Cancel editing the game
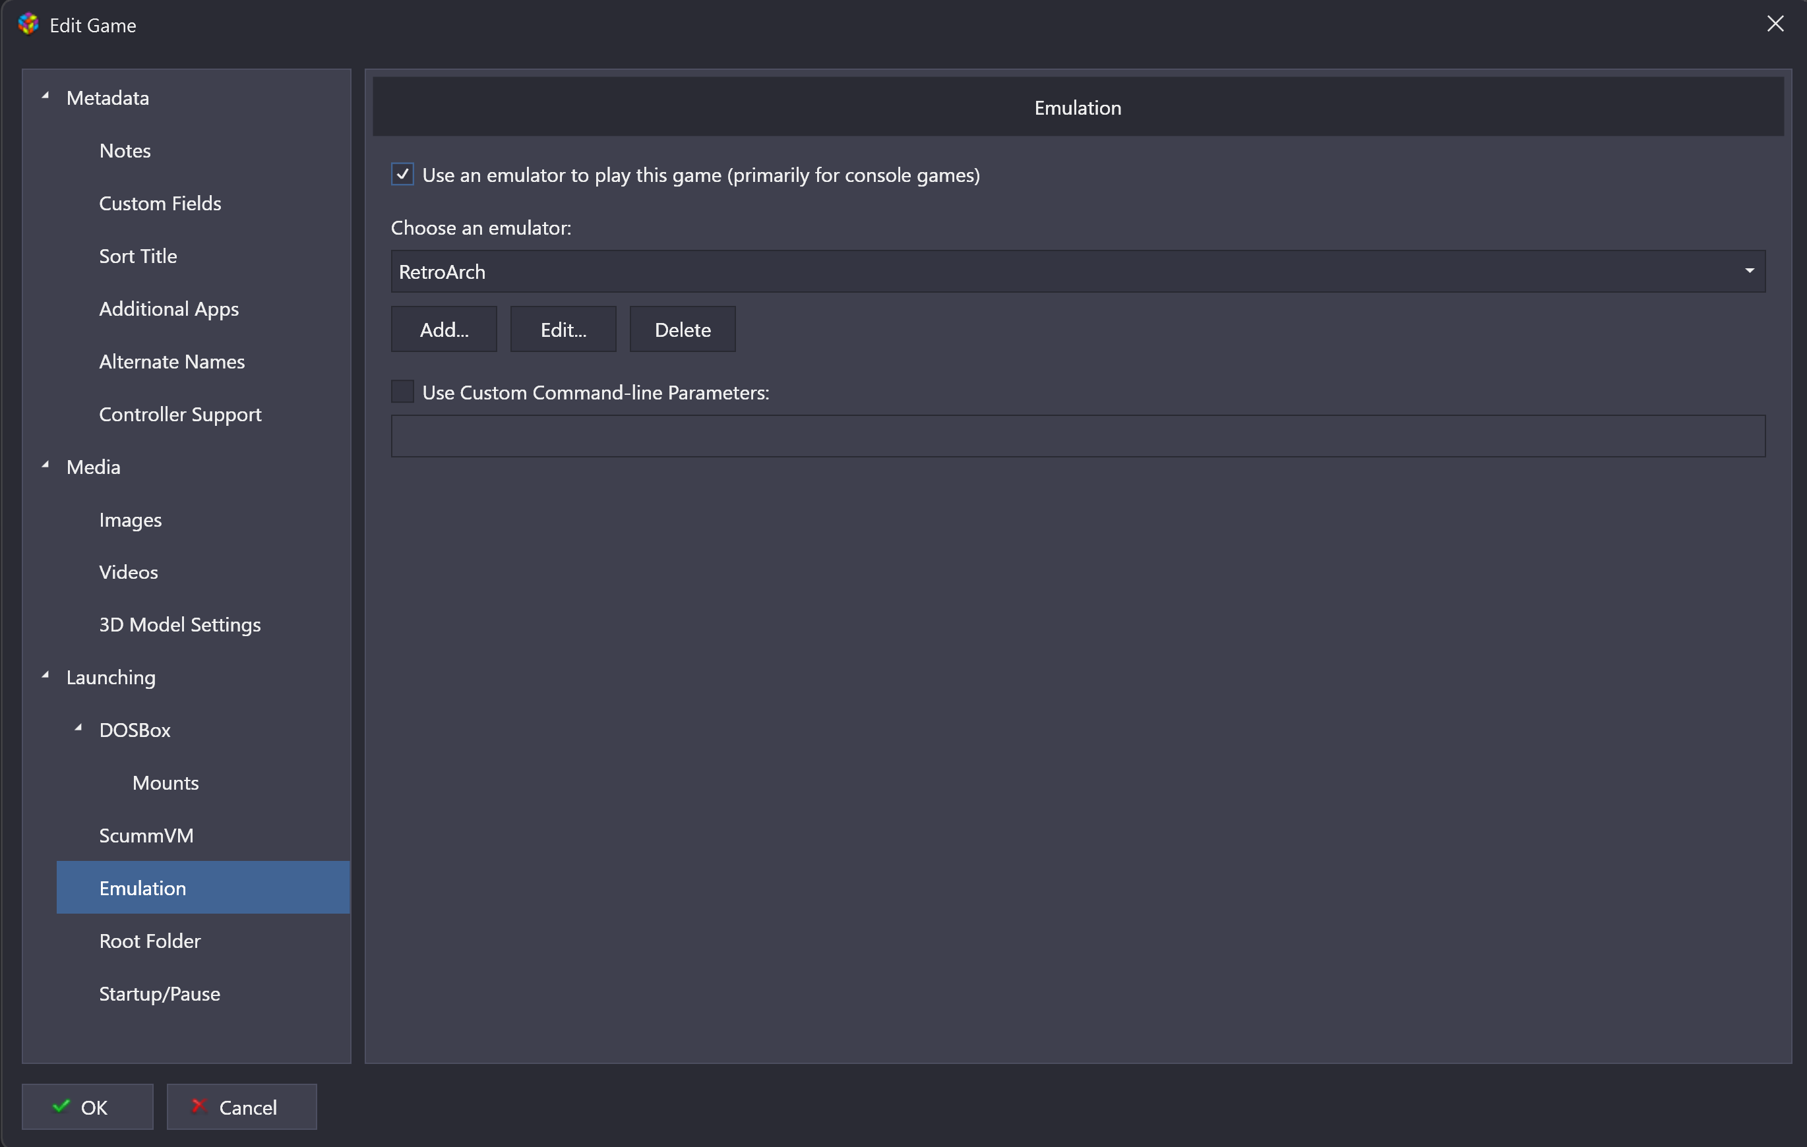Image resolution: width=1807 pixels, height=1147 pixels. pyautogui.click(x=241, y=1107)
